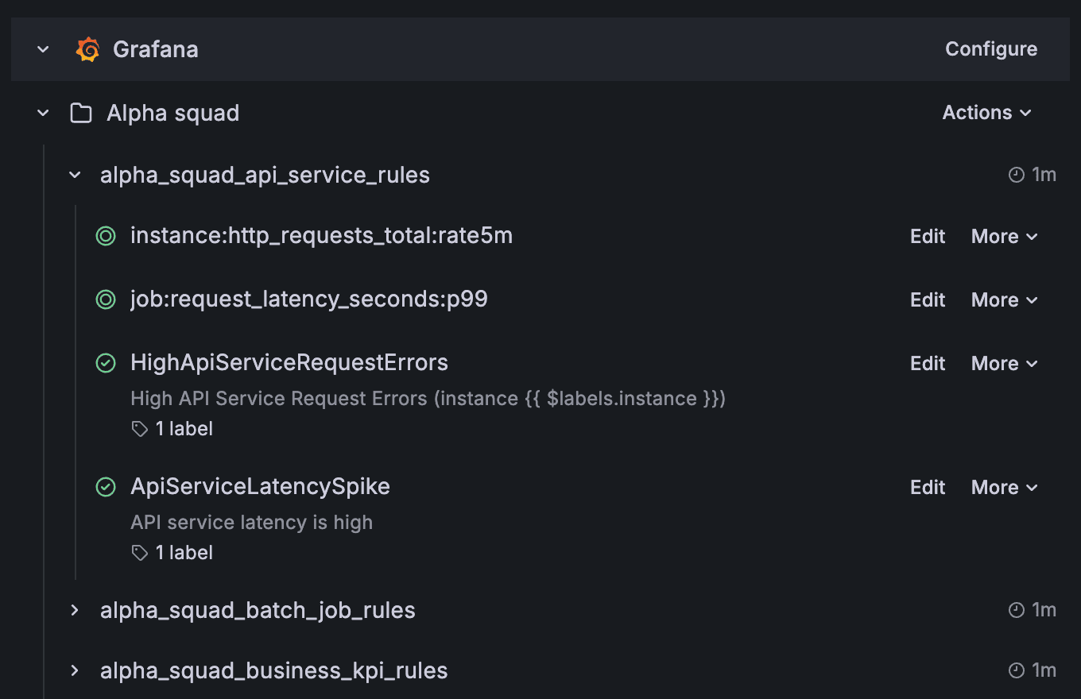Viewport: 1081px width, 699px height.
Task: Click the label tag icon under HighApiServiceRequestErrors
Action: click(x=140, y=428)
